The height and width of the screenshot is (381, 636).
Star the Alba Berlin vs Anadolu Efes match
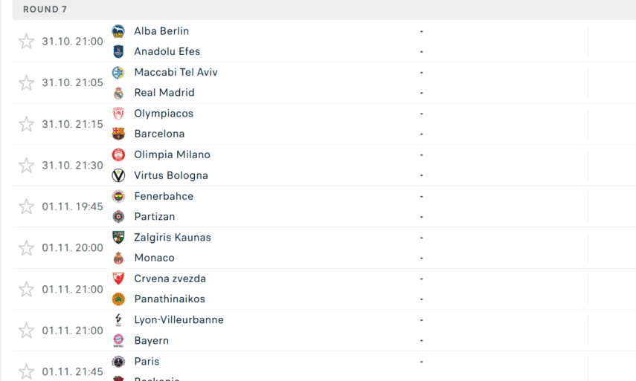(x=27, y=42)
